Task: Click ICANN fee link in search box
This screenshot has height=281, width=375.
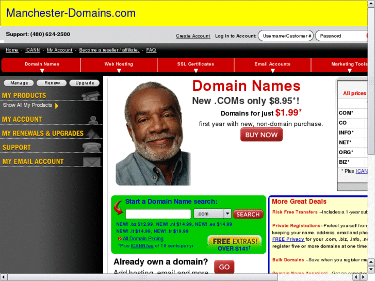Action: click(142, 245)
